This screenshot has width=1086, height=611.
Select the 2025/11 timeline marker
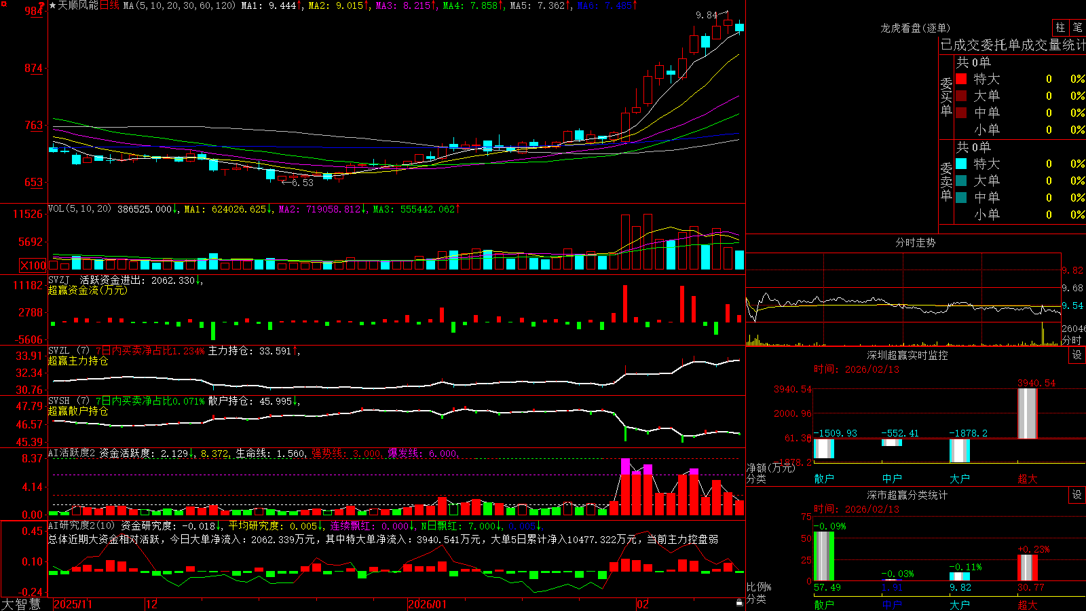tap(73, 604)
